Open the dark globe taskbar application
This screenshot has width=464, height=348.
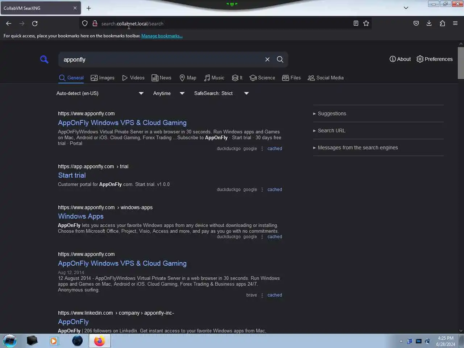[77, 341]
